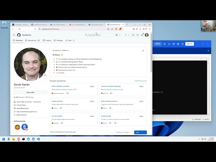
Task: Click the YOLO achievement badge
Action: coord(17,127)
